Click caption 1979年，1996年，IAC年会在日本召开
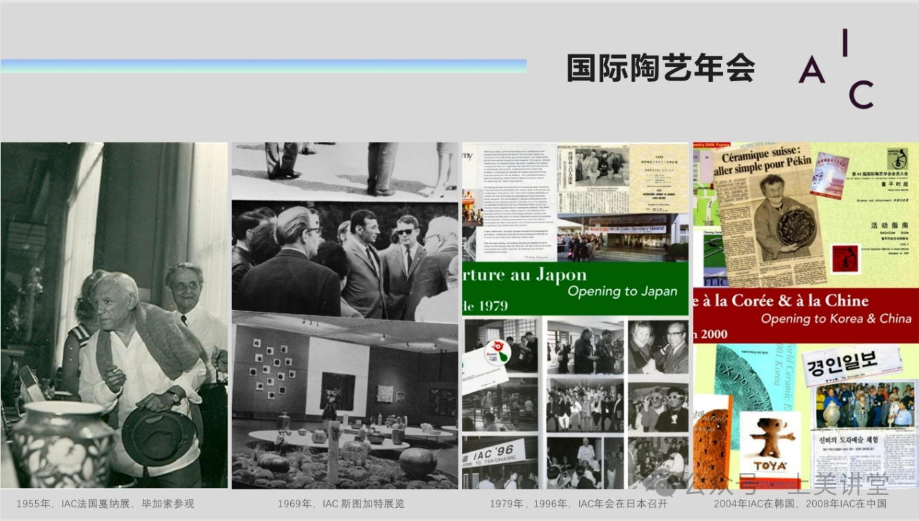The image size is (919, 521). point(578,504)
